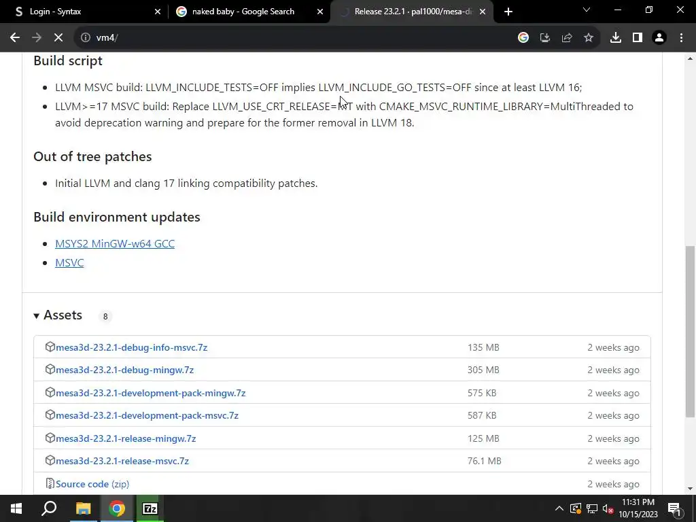The image size is (696, 522).
Task: Open the Windows Start menu
Action: point(16,508)
